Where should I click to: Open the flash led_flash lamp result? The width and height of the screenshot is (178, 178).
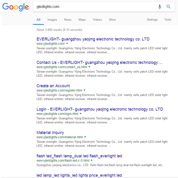coord(79,156)
